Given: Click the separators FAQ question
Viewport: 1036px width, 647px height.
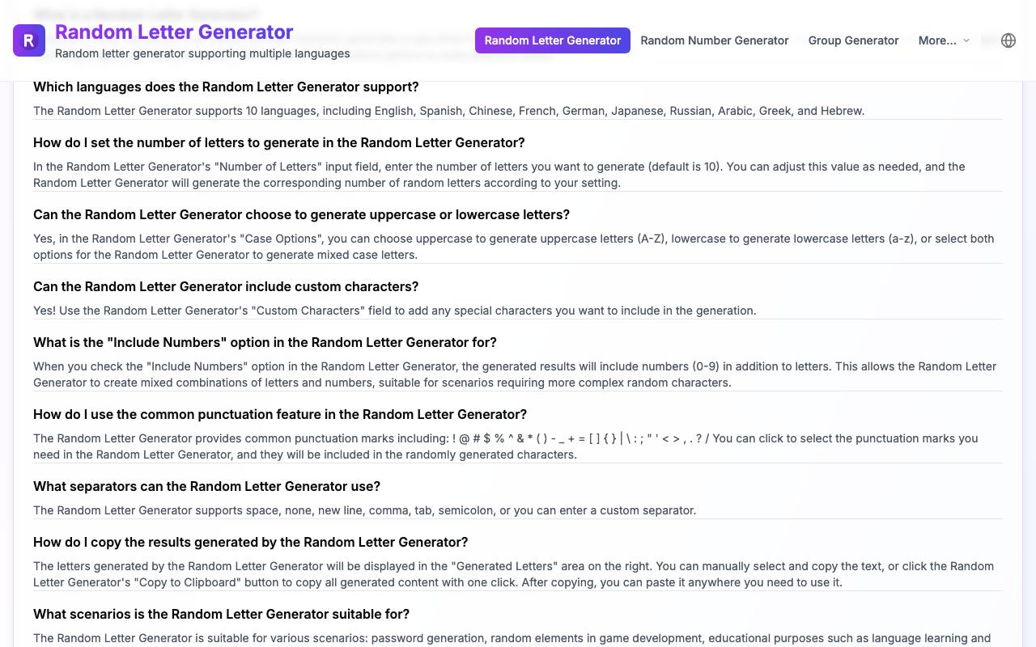Looking at the screenshot, I should click(206, 486).
